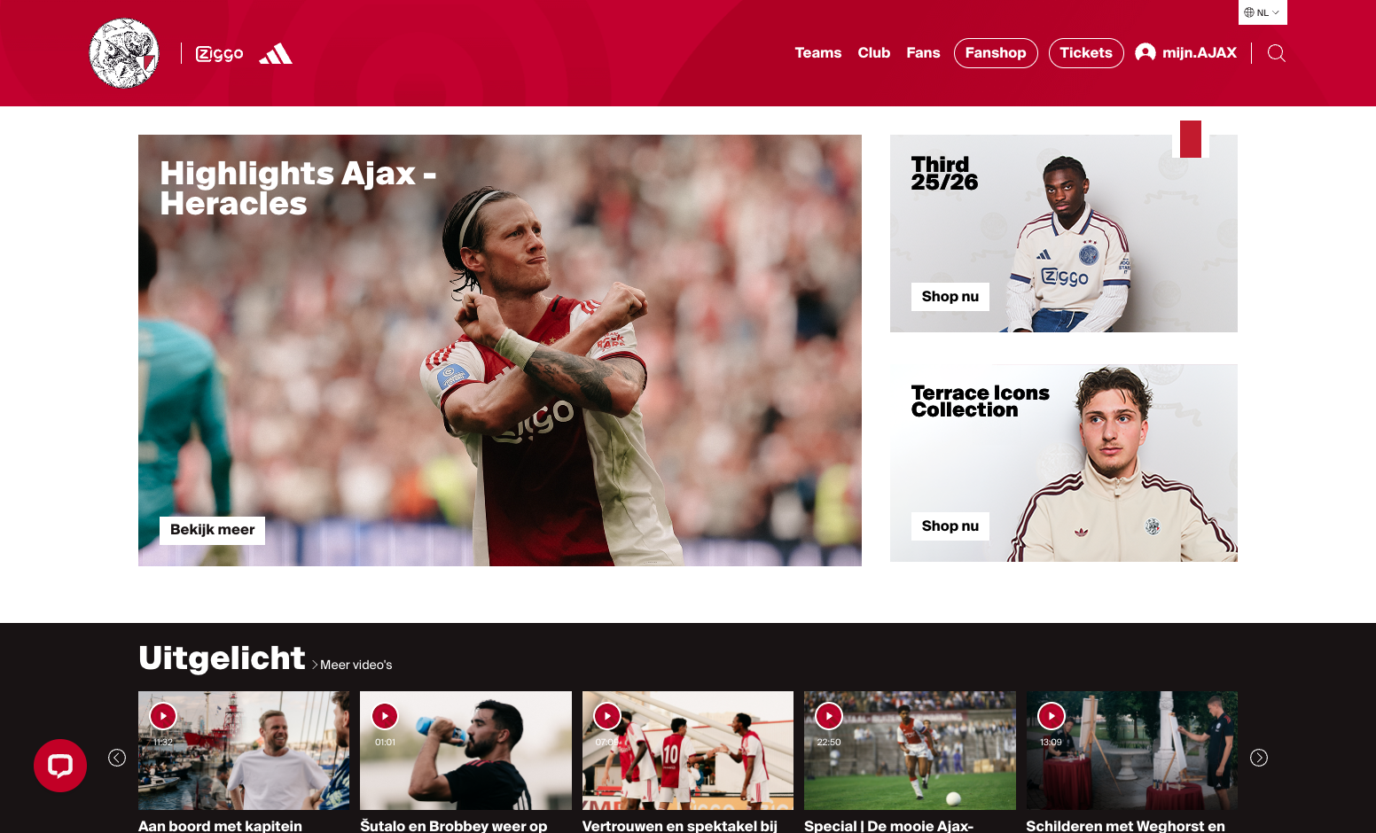Play the 22:50 Special Ajax video
The height and width of the screenshot is (833, 1376).
point(829,716)
